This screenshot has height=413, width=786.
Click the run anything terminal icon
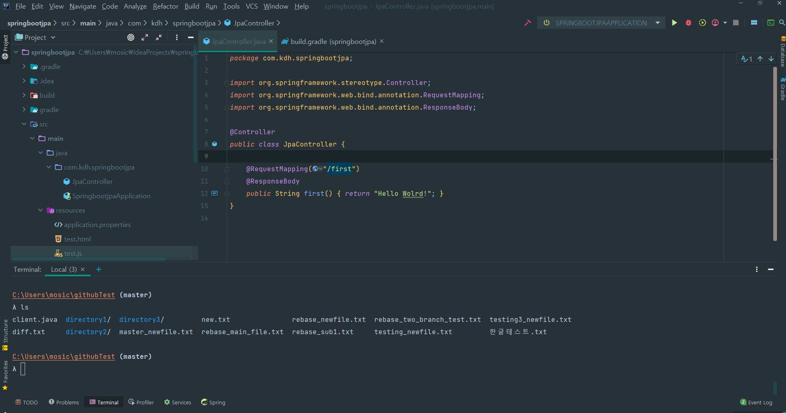click(771, 23)
